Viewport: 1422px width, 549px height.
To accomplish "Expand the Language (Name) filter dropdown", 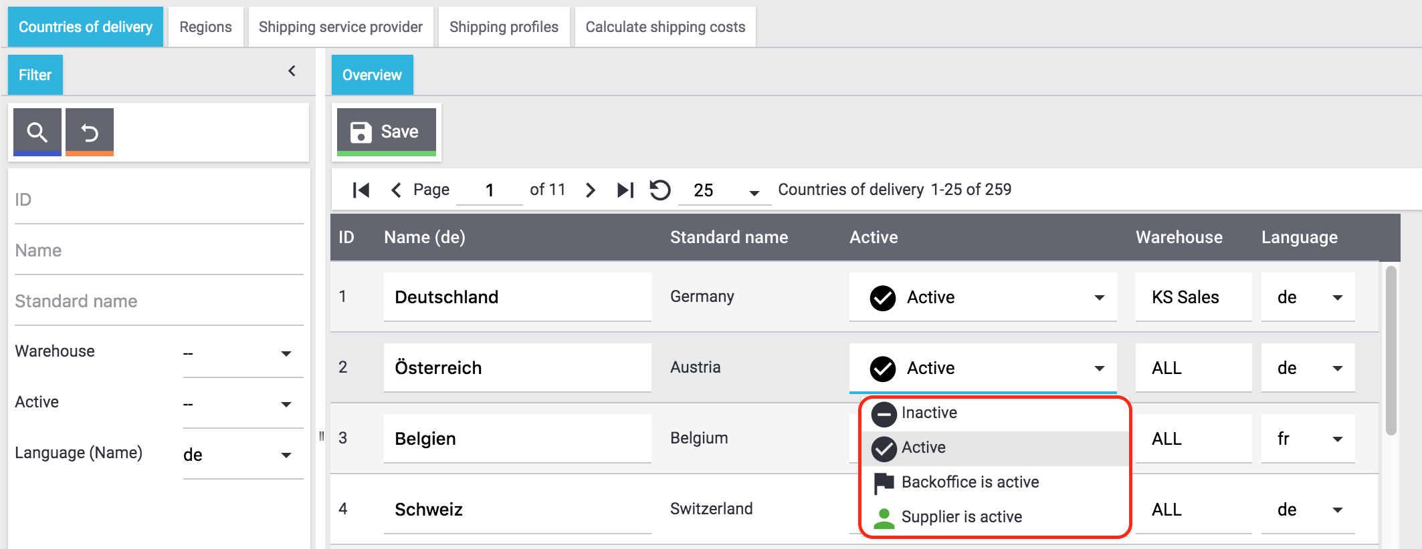I will (243, 455).
